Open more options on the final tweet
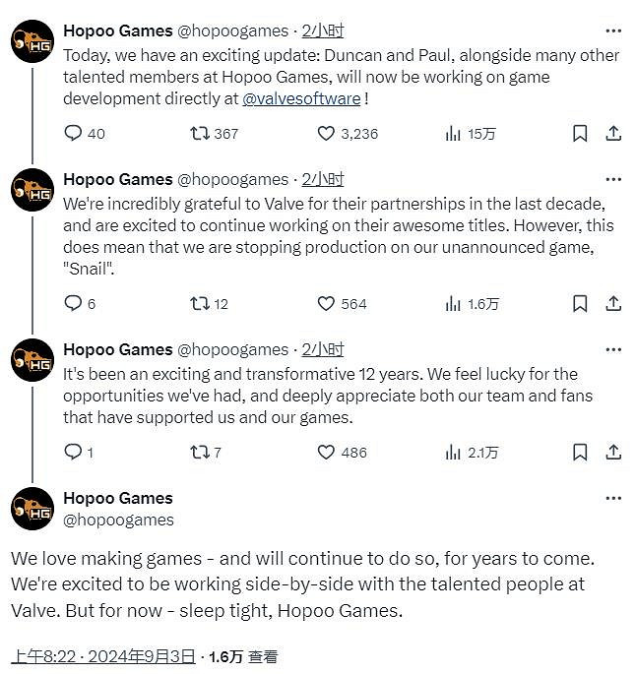Screen dimensions: 636x674 pyautogui.click(x=612, y=499)
